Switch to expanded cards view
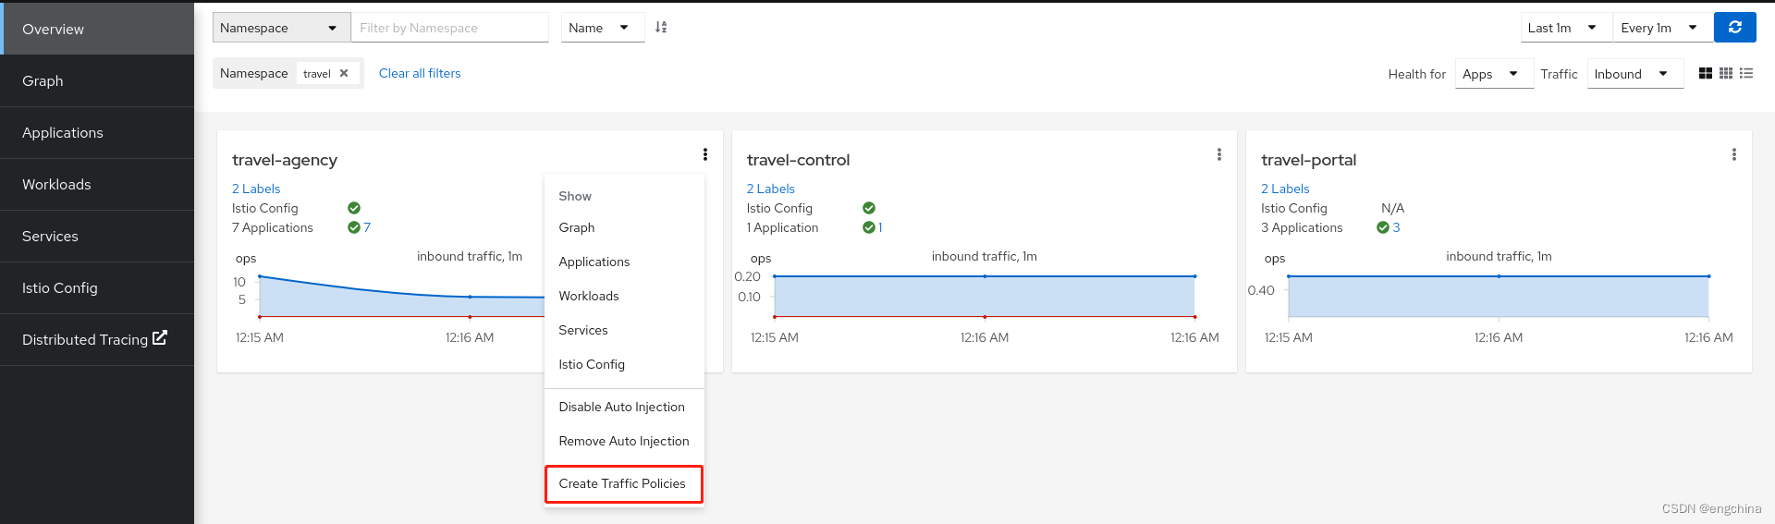The width and height of the screenshot is (1775, 524). 1706,73
